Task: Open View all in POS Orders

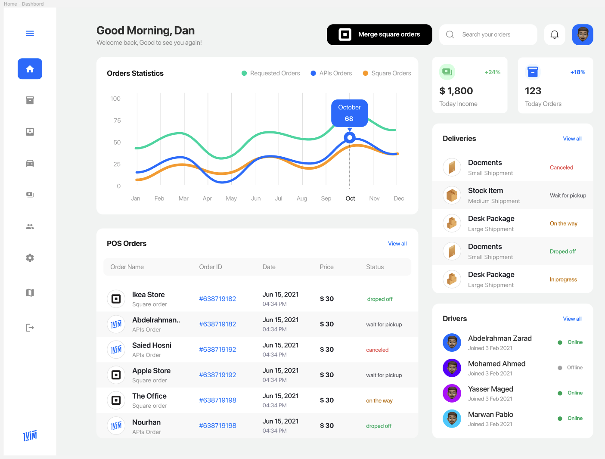Action: point(397,244)
